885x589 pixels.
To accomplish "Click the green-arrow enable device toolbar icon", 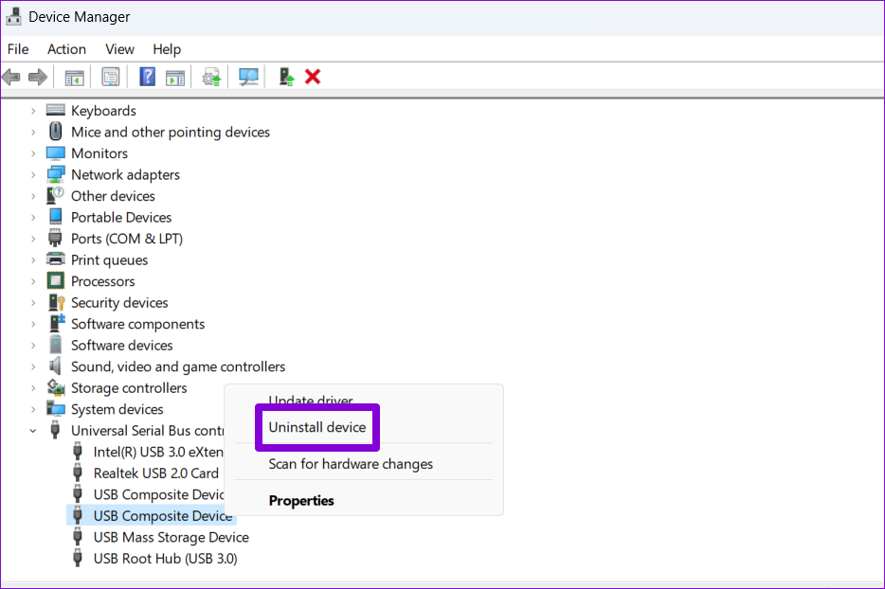I will tap(286, 77).
